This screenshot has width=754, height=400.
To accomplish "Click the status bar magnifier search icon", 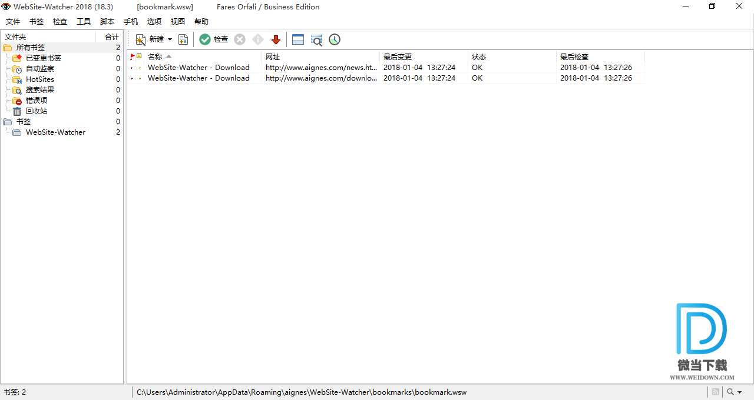I will coord(730,392).
